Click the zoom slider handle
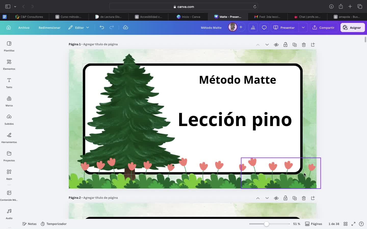 click(266, 224)
